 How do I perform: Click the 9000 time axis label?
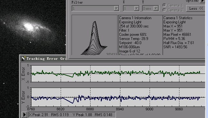[150, 109]
